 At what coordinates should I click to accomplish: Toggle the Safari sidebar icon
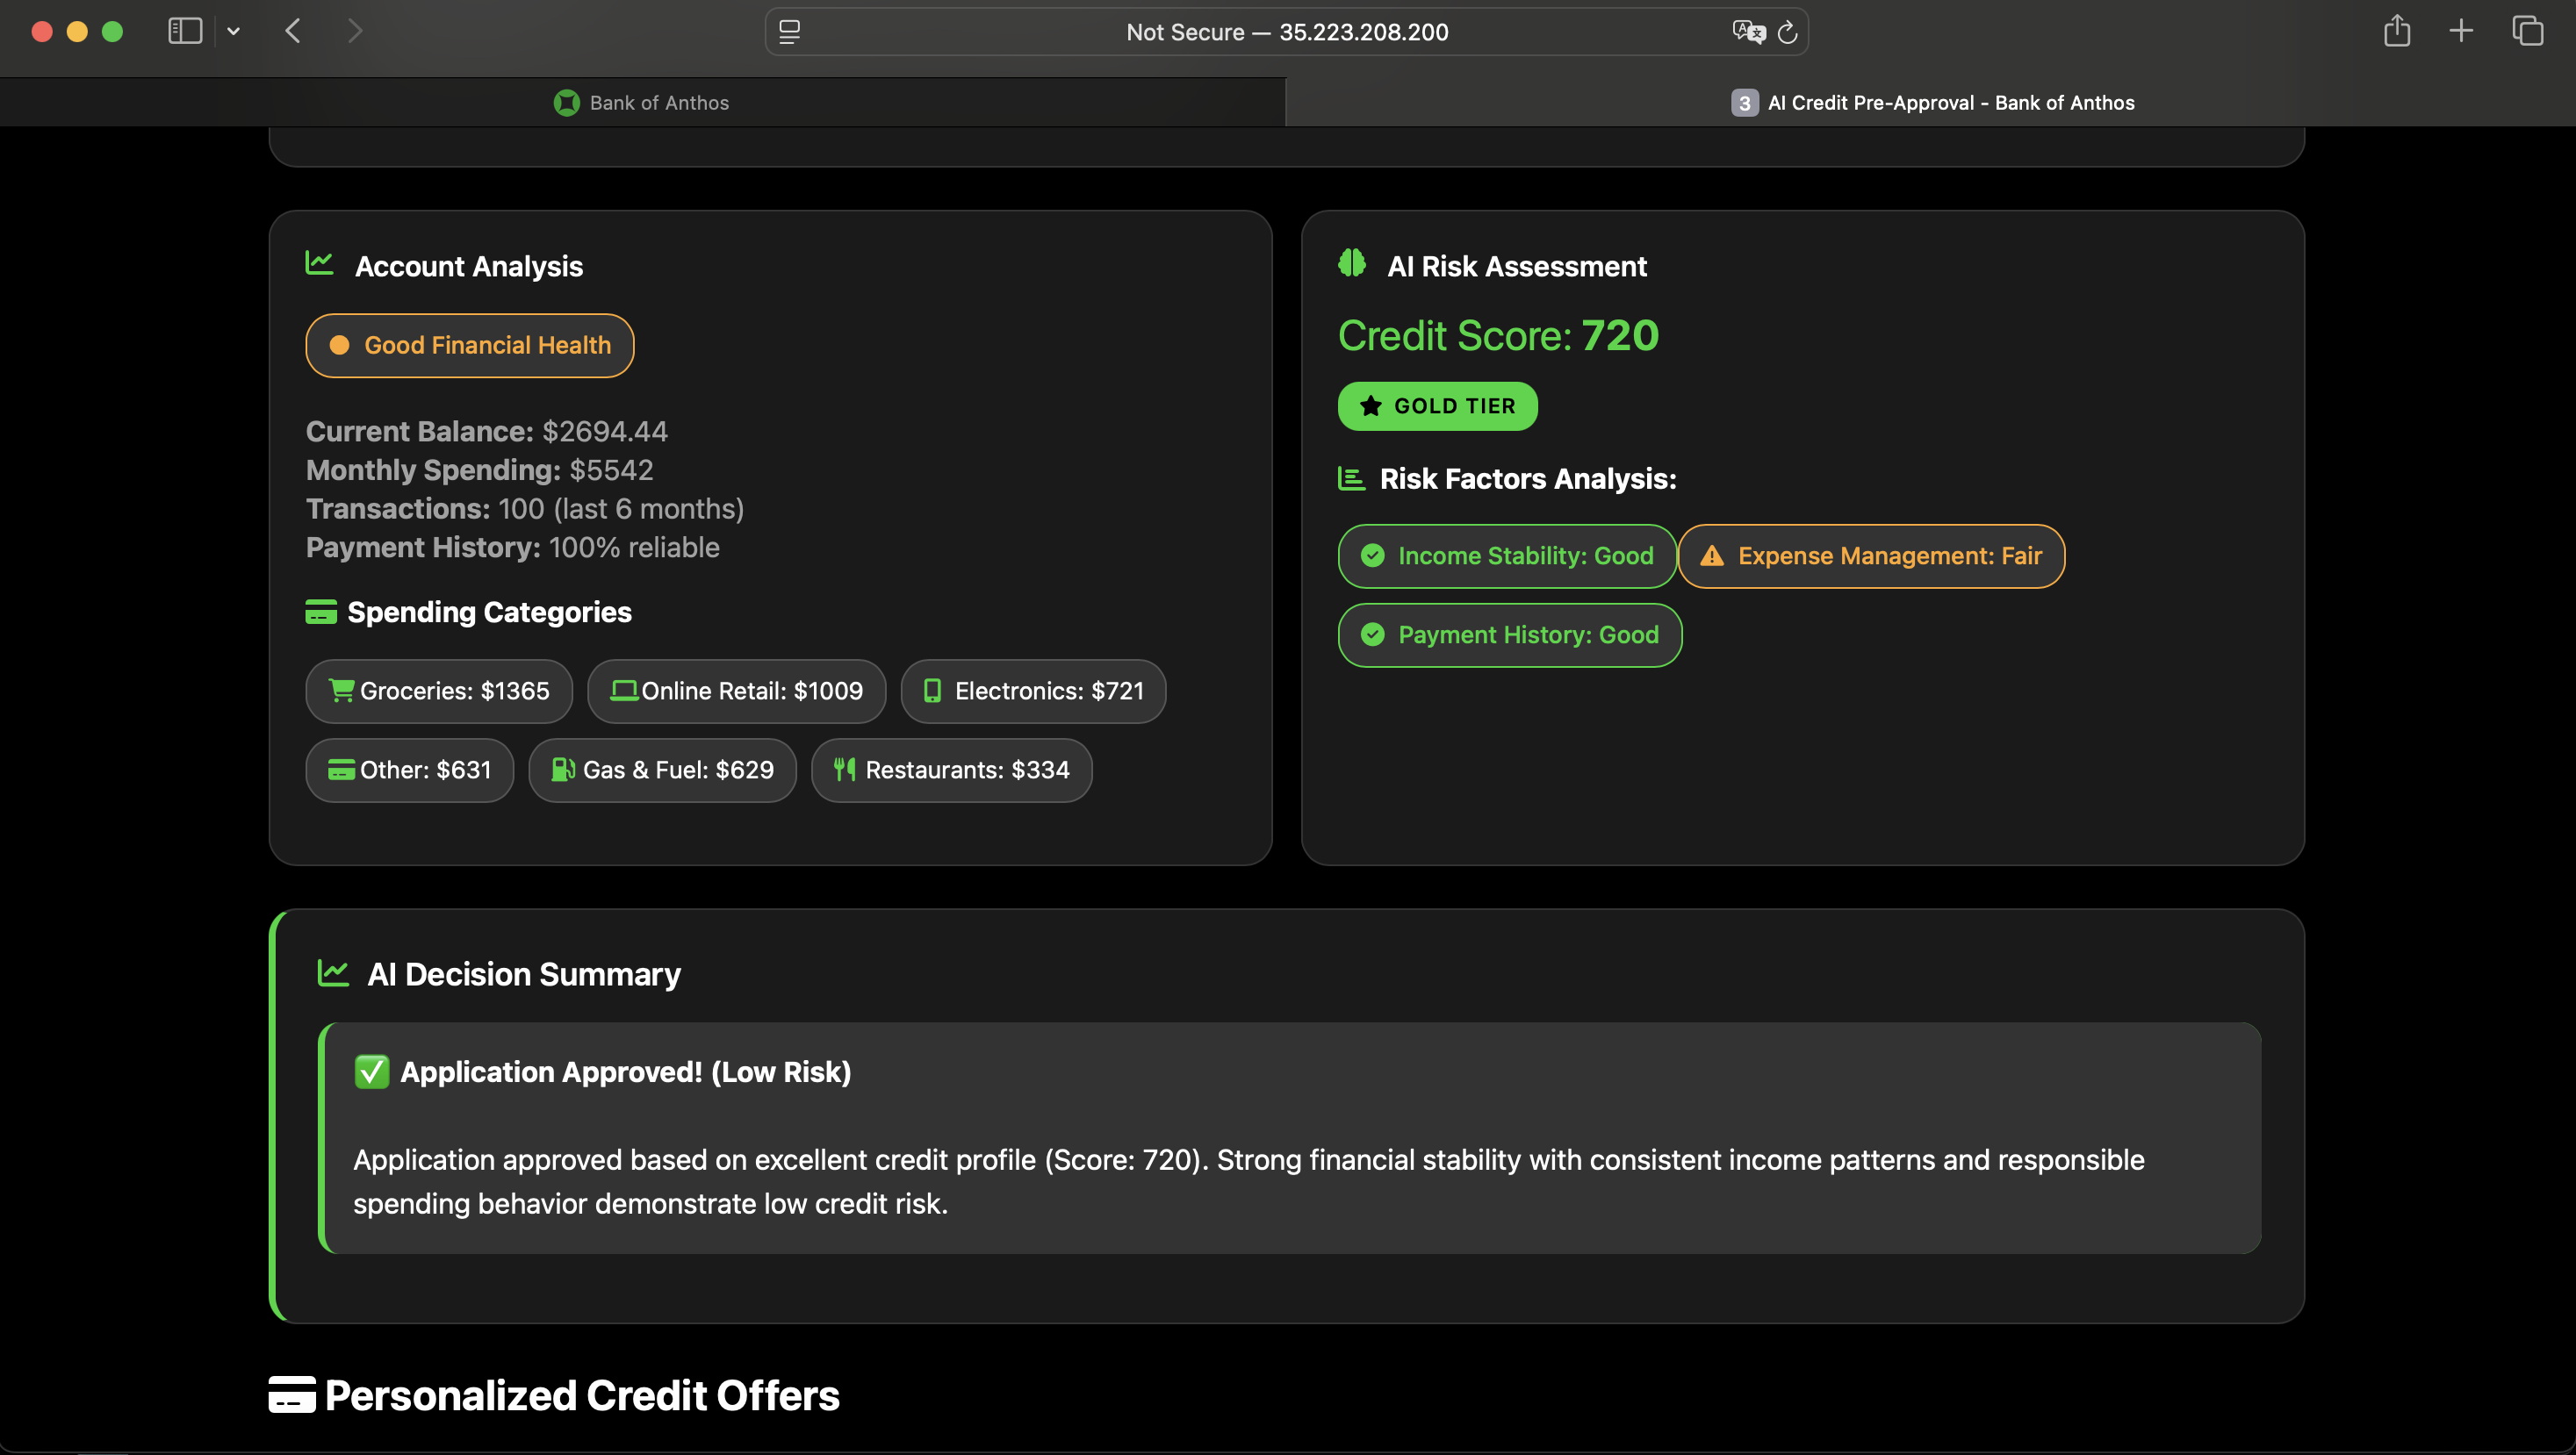185,31
